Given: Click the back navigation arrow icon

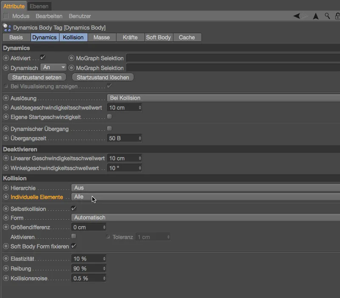Looking at the screenshot, I should [297, 16].
